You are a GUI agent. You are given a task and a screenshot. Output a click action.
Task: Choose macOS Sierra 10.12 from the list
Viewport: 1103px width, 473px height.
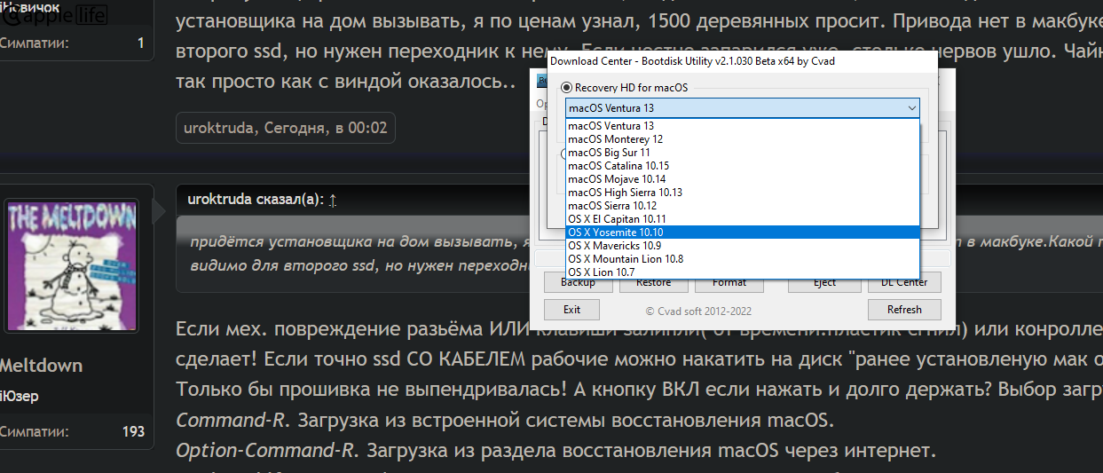coord(743,206)
